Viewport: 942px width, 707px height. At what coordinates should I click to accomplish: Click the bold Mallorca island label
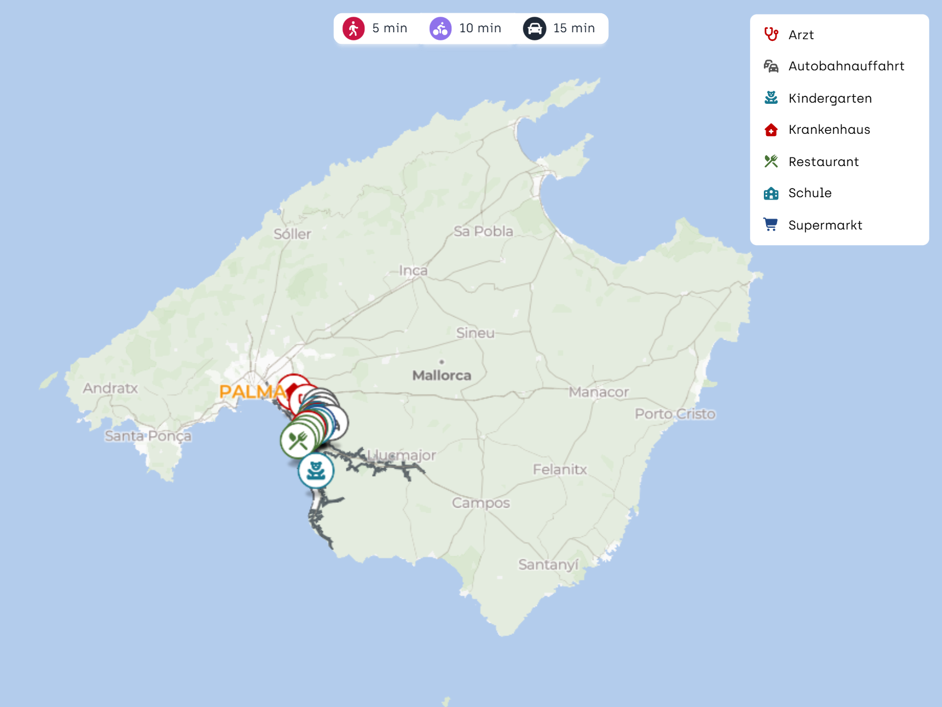tap(442, 375)
